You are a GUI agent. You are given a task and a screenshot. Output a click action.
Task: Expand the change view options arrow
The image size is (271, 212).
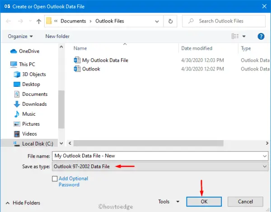244,36
